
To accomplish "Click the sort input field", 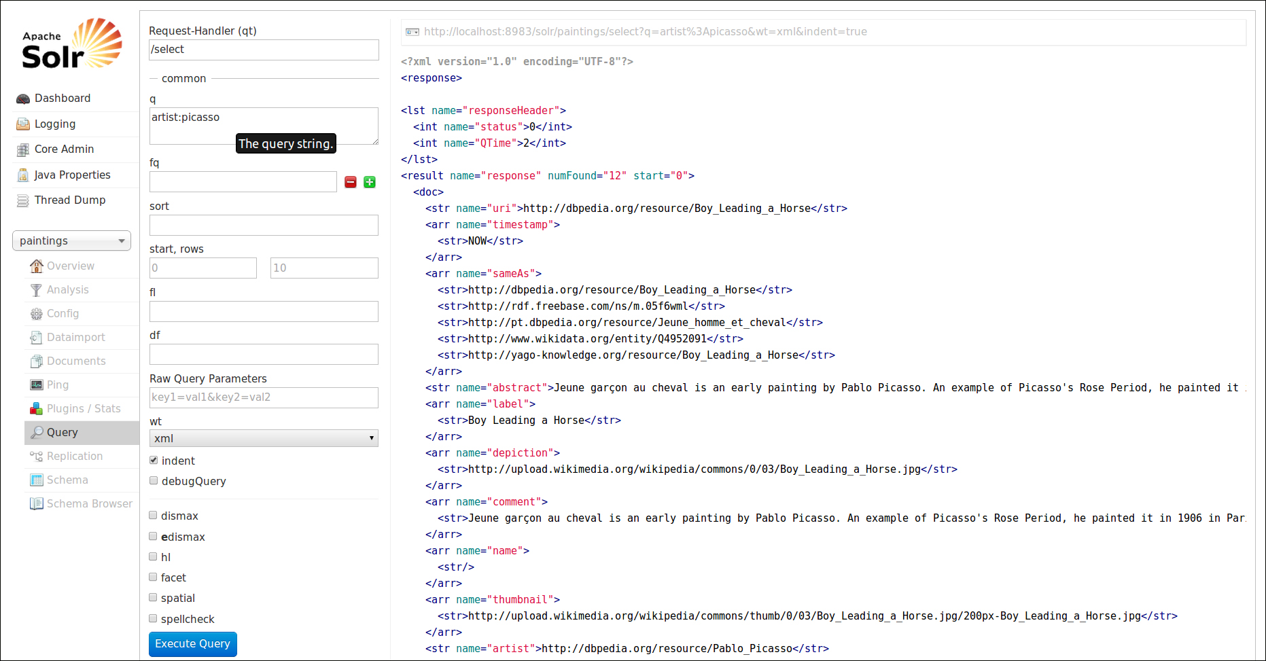I will click(x=264, y=225).
